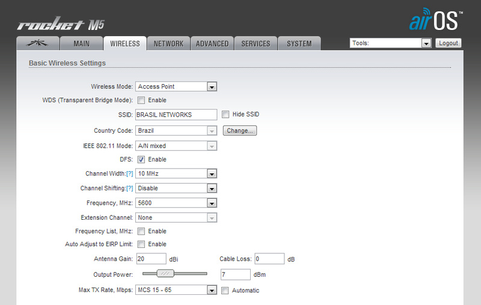
Task: Click the Antenna Gain input field
Action: [151, 259]
